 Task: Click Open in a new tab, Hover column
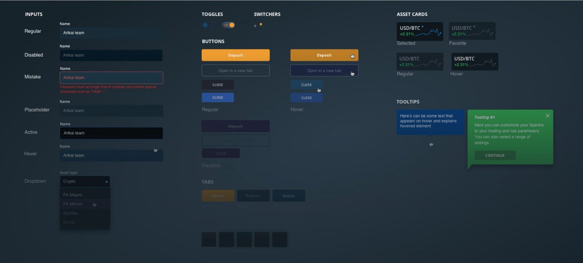pos(324,70)
